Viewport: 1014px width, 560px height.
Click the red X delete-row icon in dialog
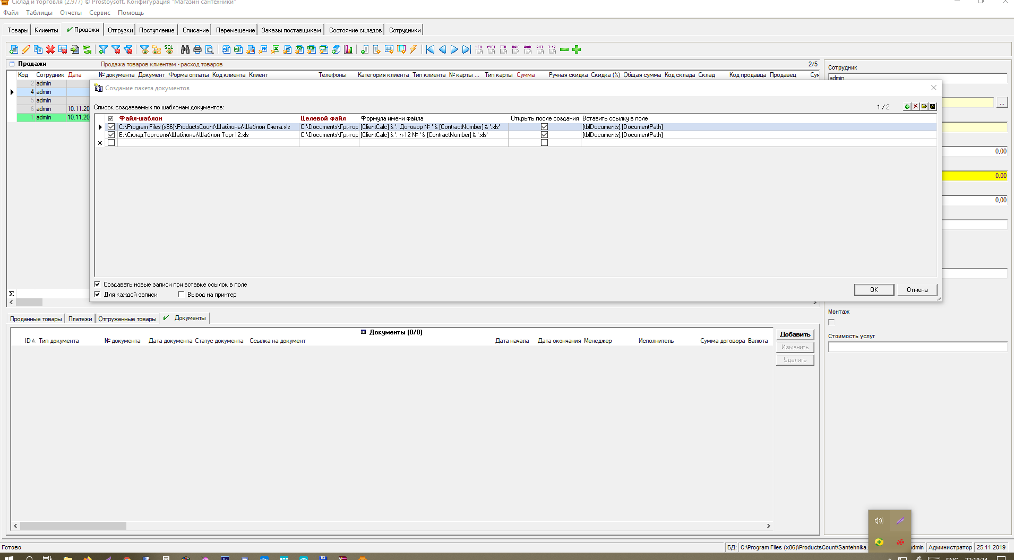point(916,107)
